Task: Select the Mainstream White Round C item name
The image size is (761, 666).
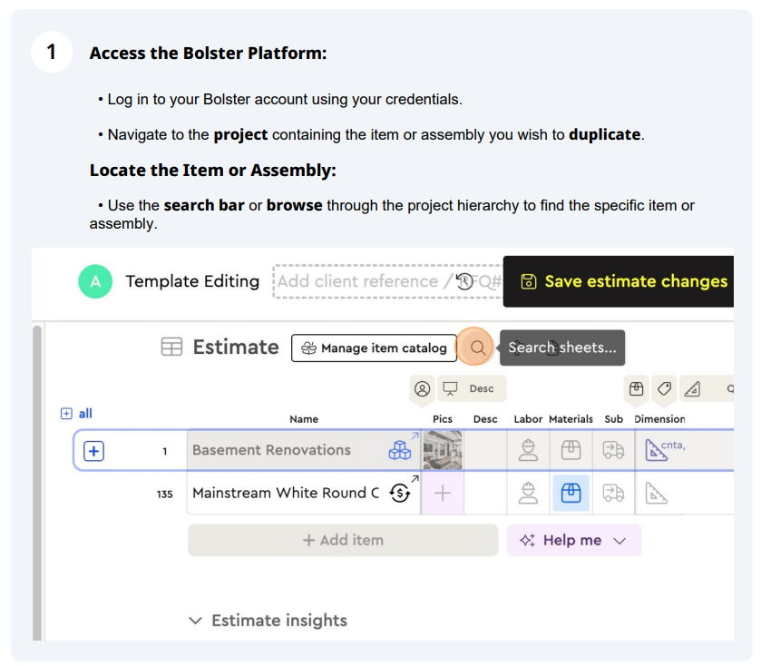Action: click(286, 494)
